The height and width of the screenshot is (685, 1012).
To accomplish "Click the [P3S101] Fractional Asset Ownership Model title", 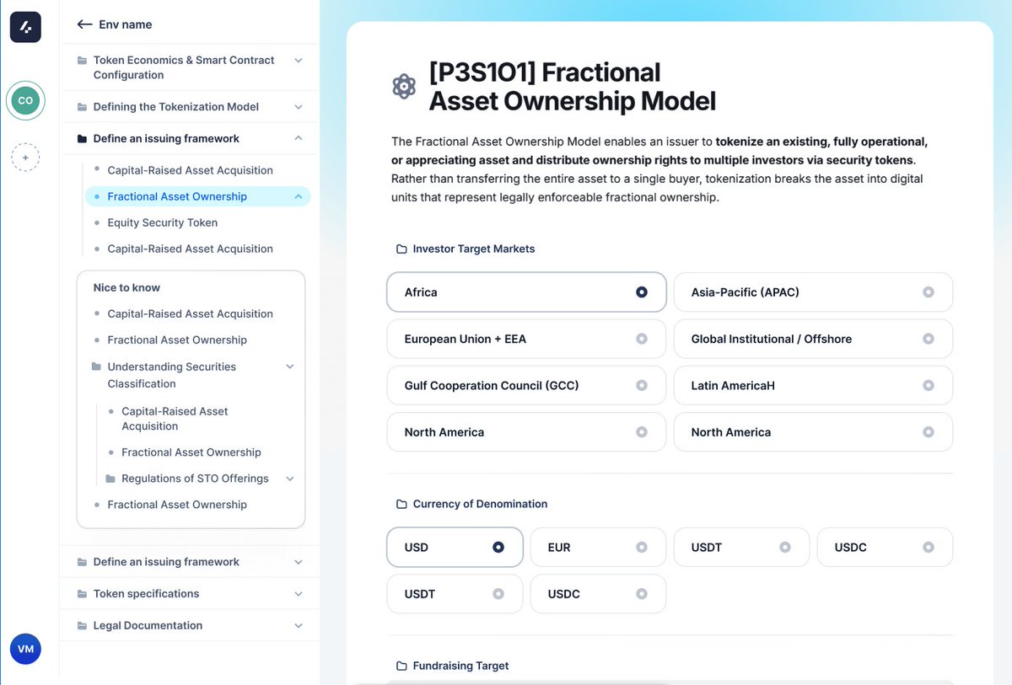I will pos(572,87).
